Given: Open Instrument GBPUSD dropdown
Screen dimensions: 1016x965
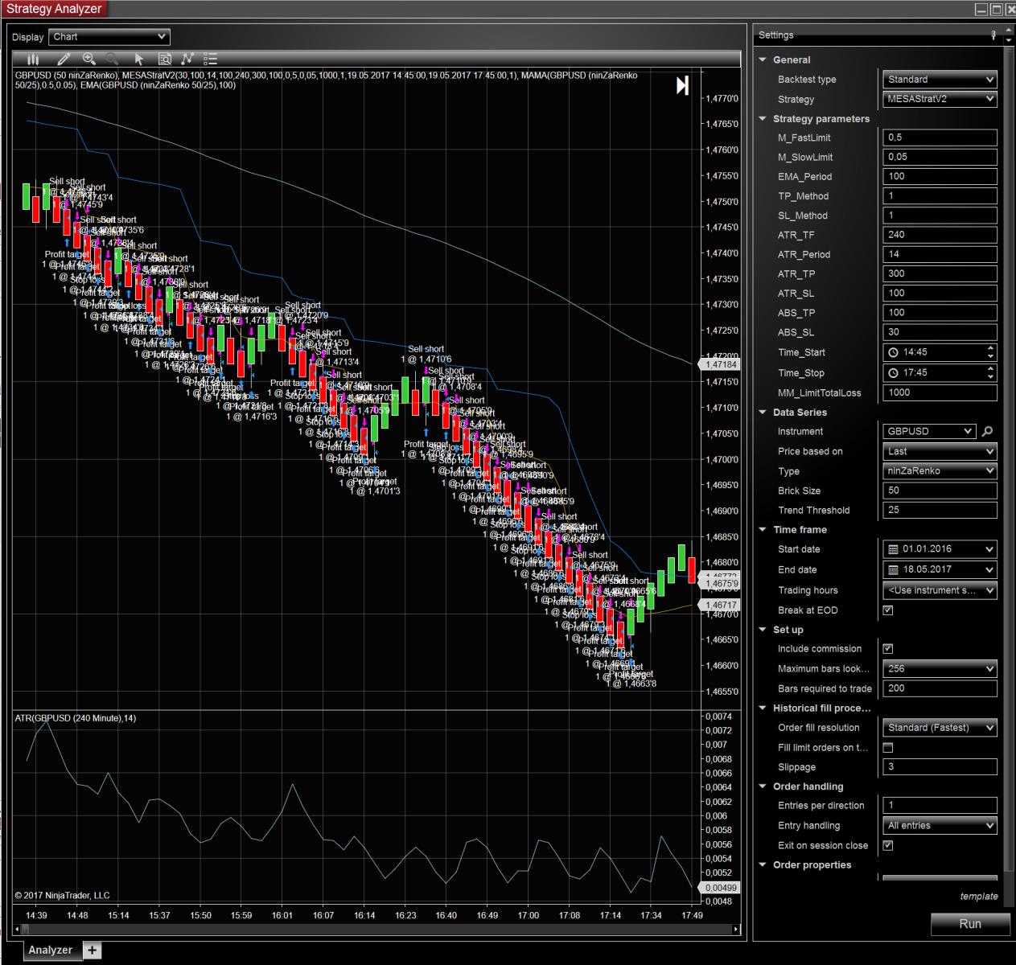Looking at the screenshot, I should tap(929, 431).
